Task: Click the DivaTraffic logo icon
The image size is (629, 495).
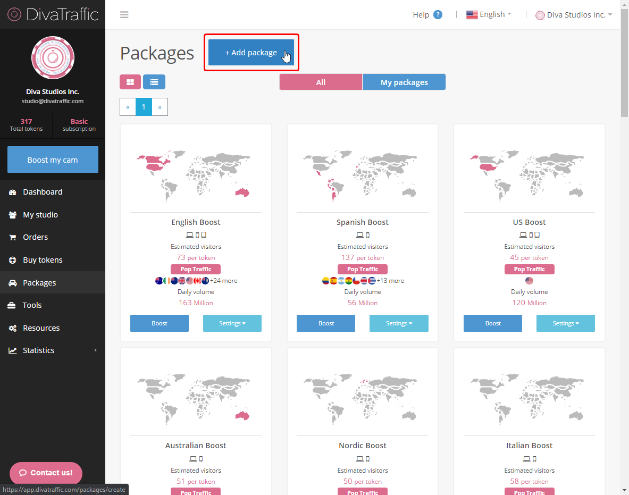Action: pyautogui.click(x=14, y=14)
